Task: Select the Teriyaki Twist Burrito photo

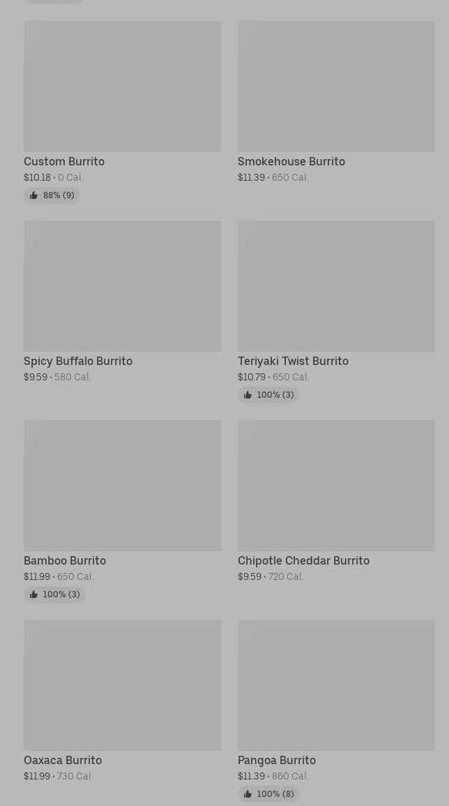Action: tap(336, 286)
